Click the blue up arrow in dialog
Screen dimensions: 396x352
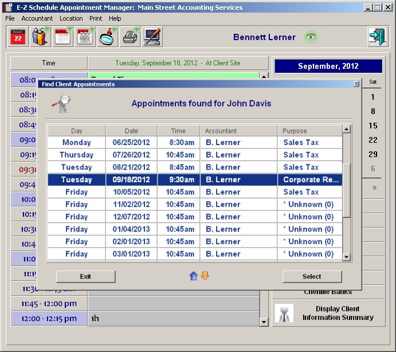[x=194, y=276]
